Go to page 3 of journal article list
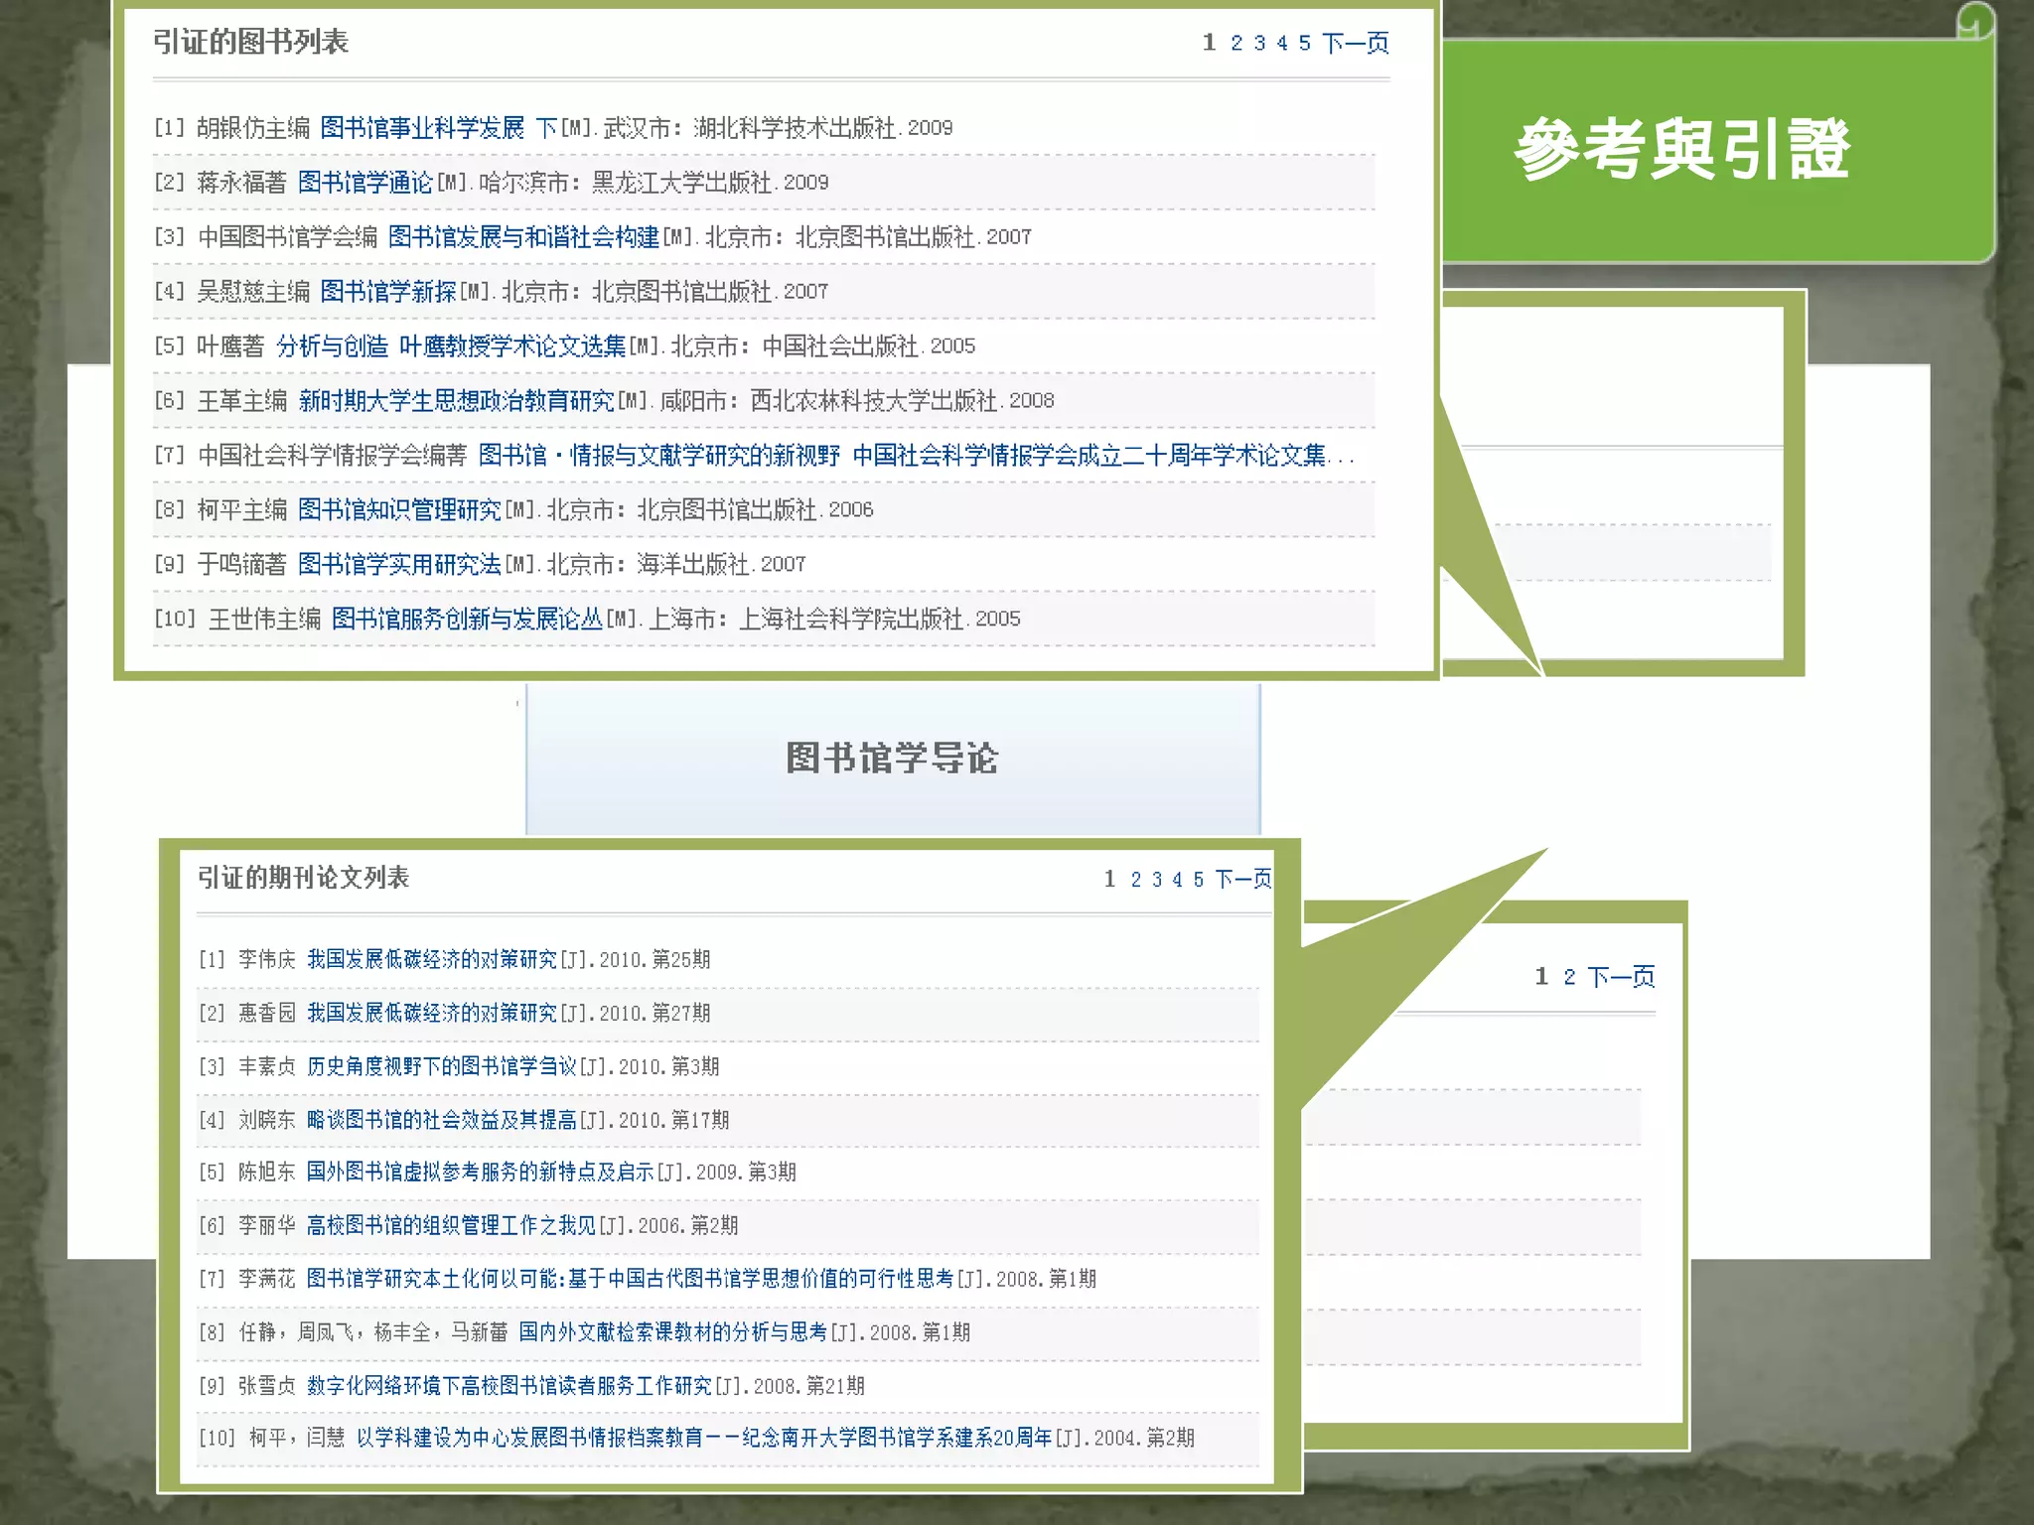The width and height of the screenshot is (2034, 1525). (1157, 880)
